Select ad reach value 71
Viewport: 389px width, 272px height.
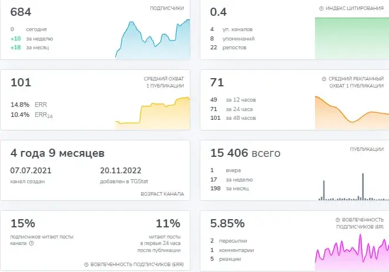pyautogui.click(x=217, y=82)
